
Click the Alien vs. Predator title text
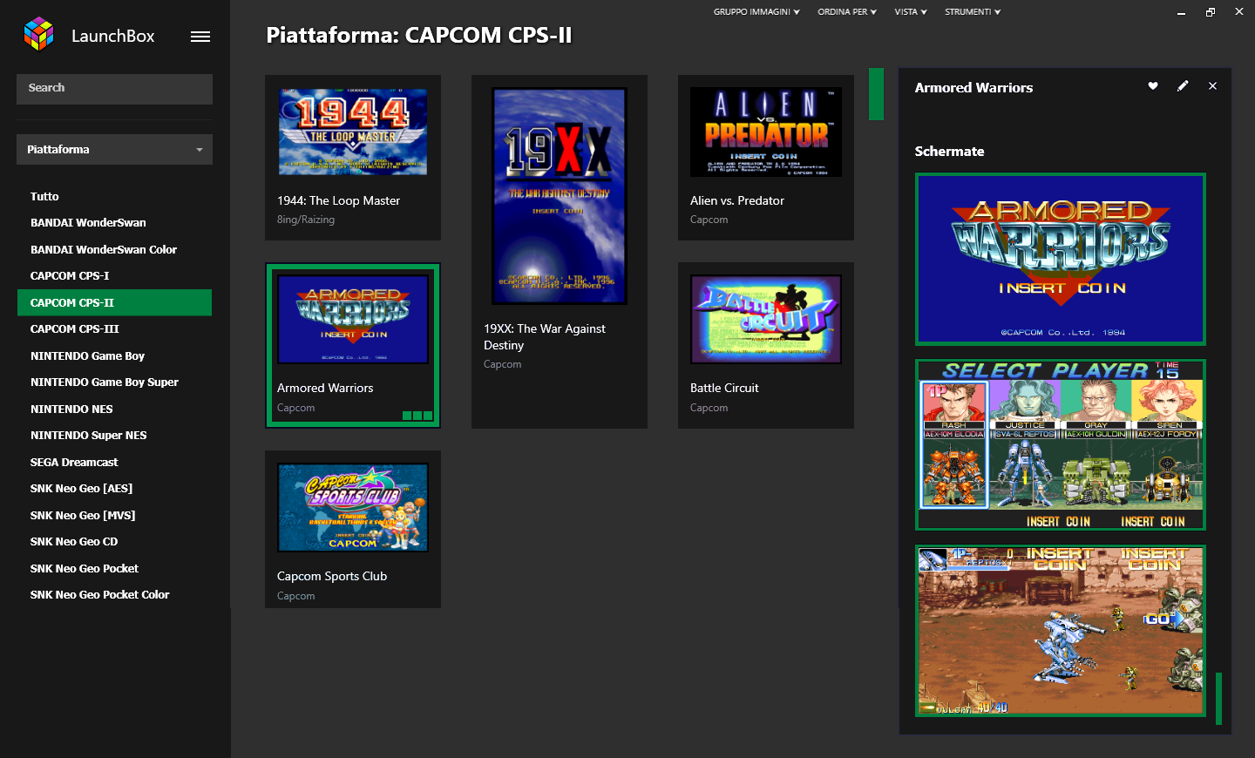pyautogui.click(x=737, y=201)
